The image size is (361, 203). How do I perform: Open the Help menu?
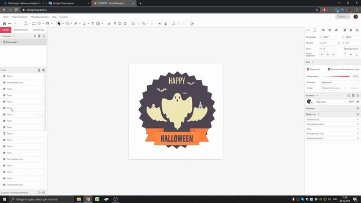(x=64, y=17)
